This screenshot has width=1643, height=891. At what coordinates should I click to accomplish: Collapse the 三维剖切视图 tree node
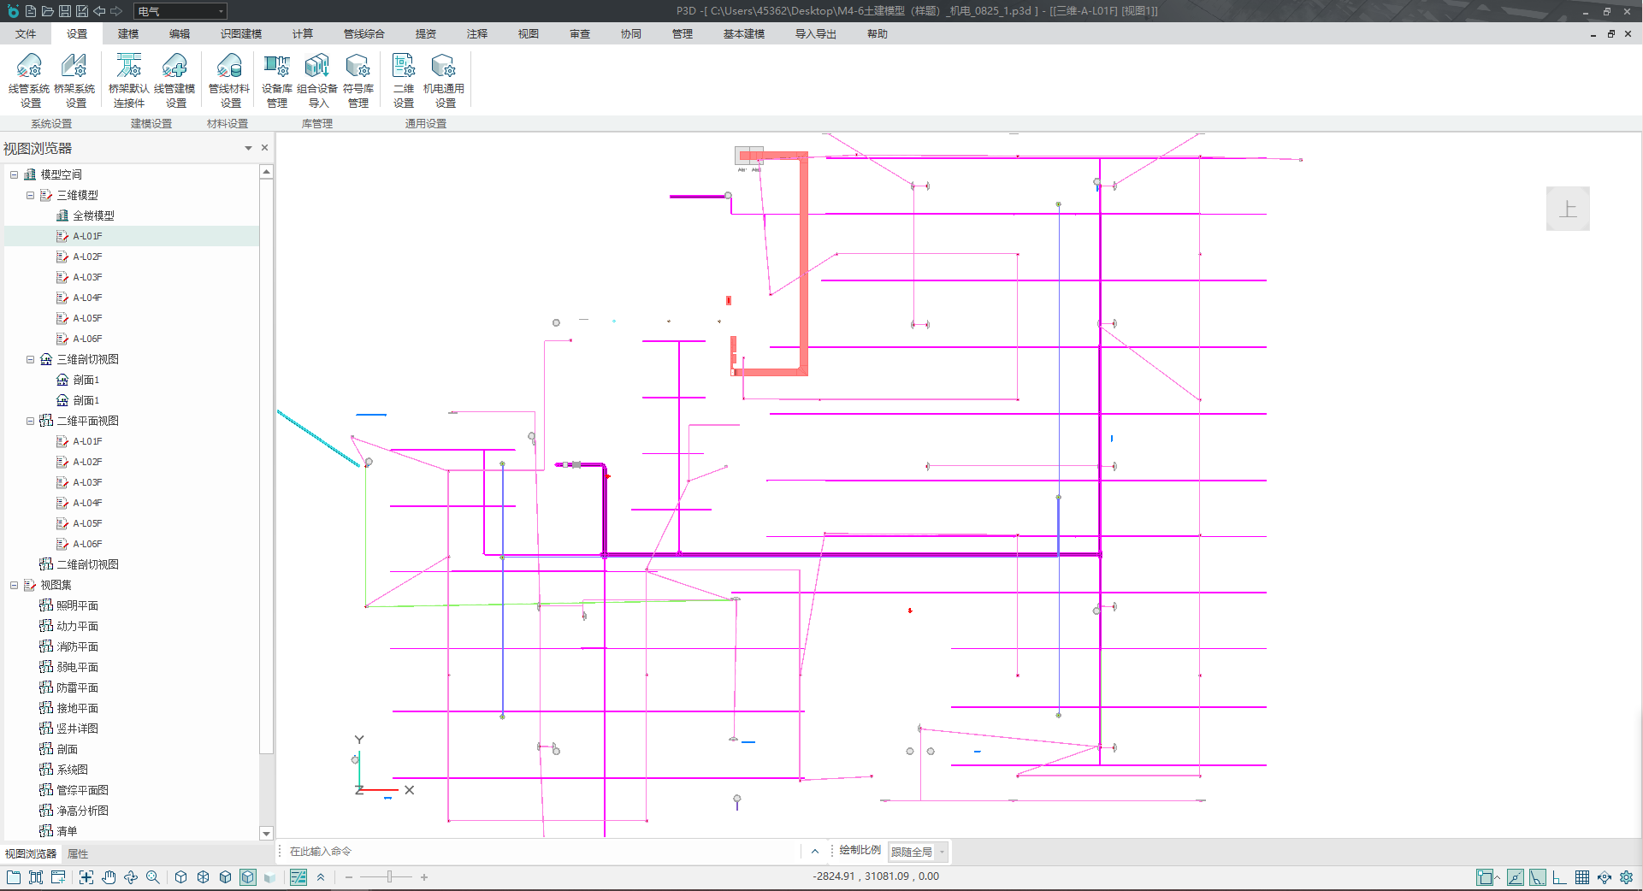(x=31, y=360)
